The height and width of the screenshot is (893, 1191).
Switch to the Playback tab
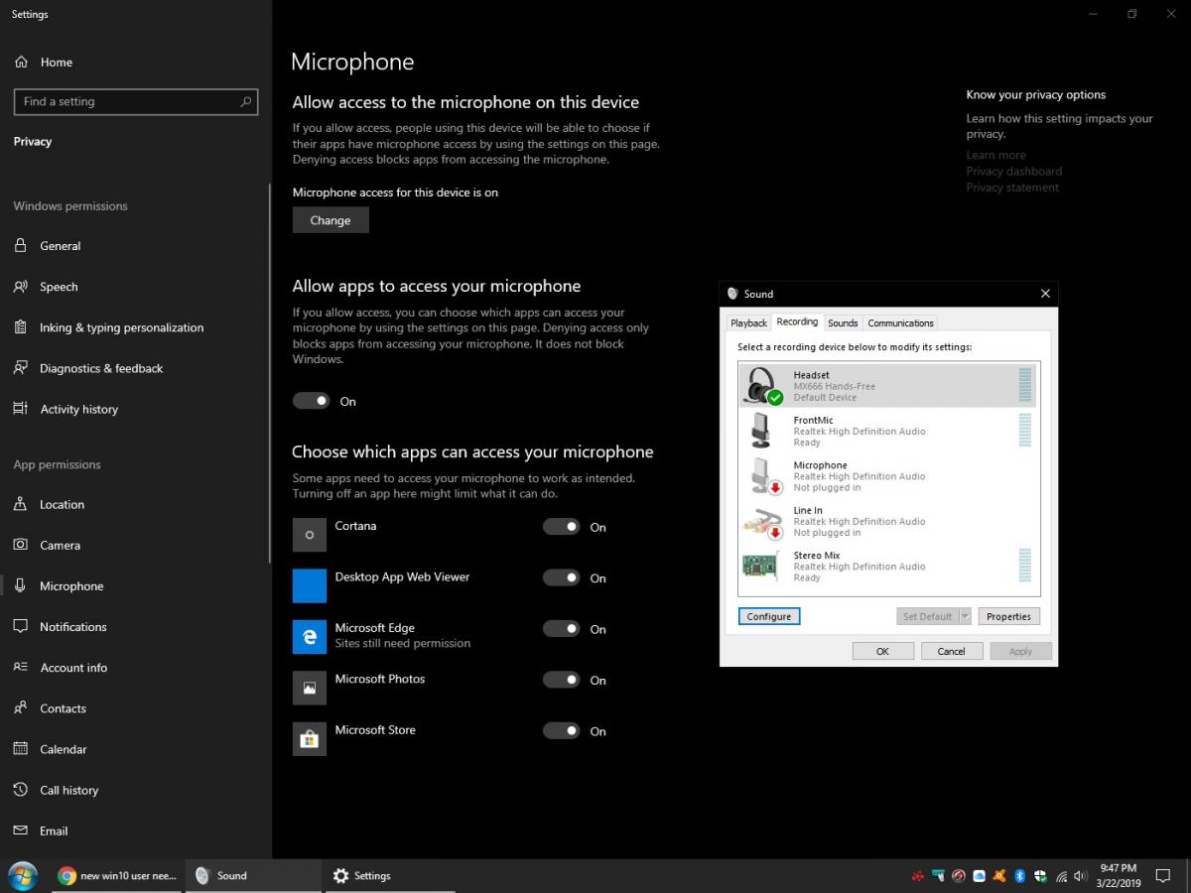(748, 322)
